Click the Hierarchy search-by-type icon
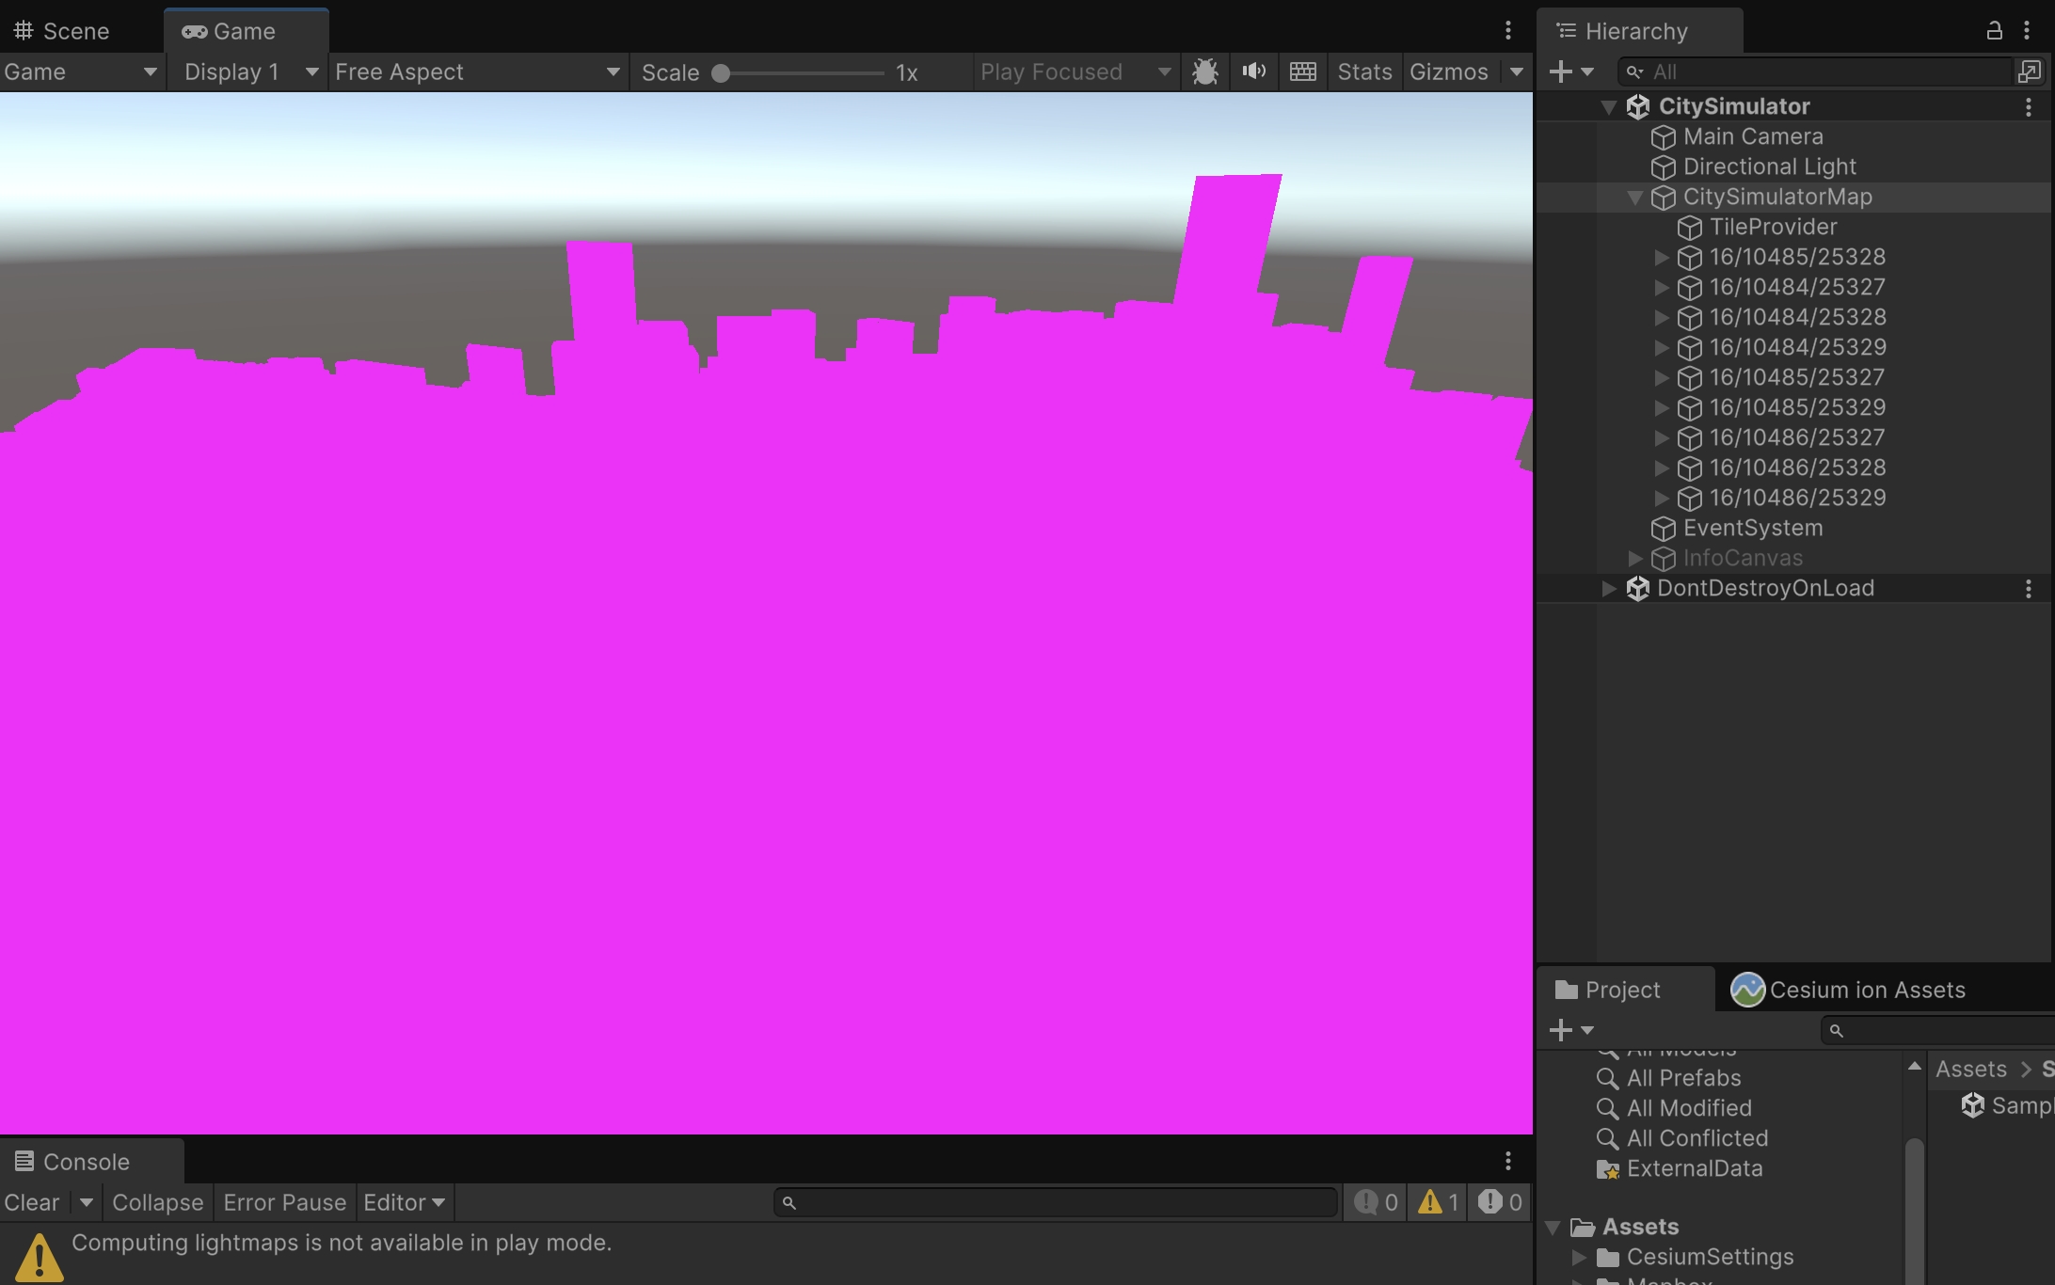The height and width of the screenshot is (1285, 2055). click(x=2031, y=71)
